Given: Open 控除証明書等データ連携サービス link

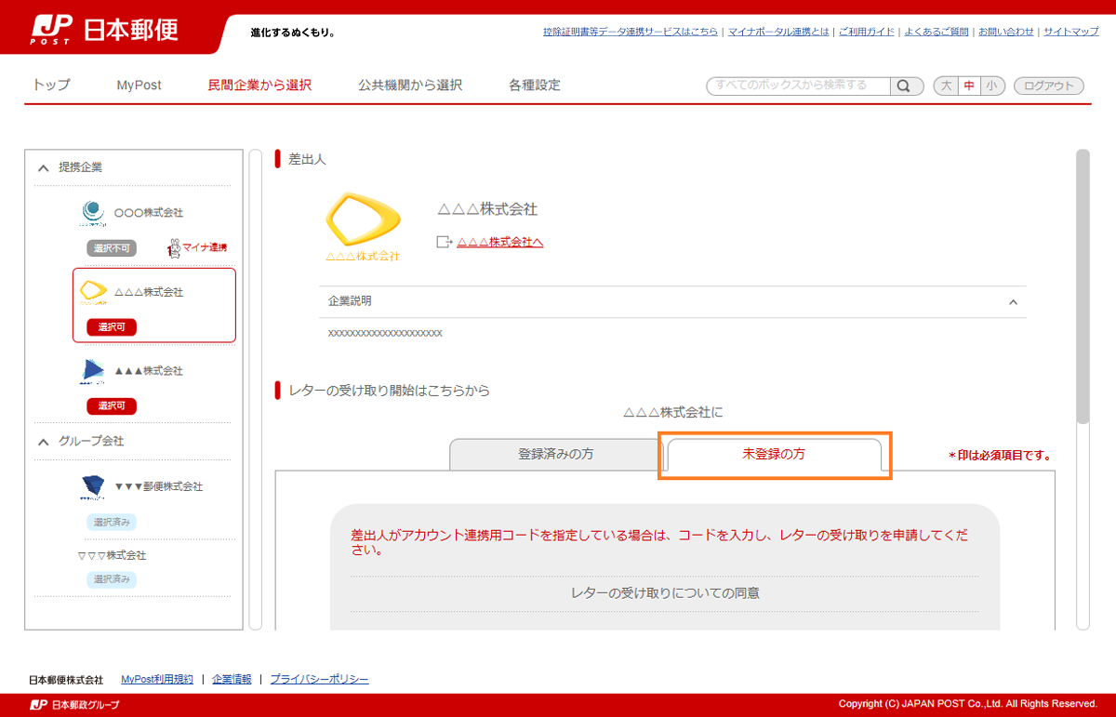Looking at the screenshot, I should (631, 32).
